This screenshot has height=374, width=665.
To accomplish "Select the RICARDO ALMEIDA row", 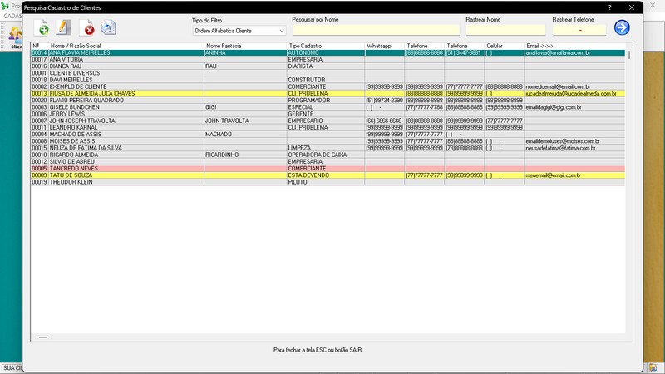I will coord(328,155).
